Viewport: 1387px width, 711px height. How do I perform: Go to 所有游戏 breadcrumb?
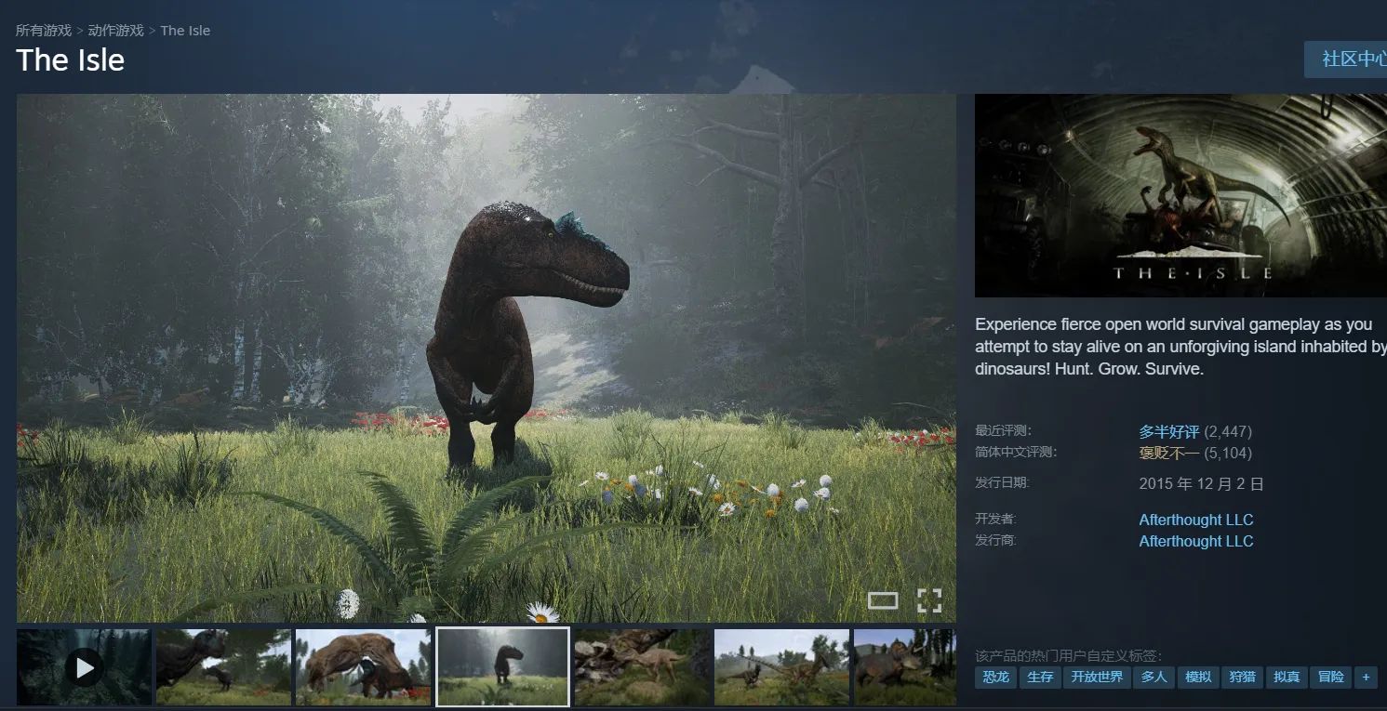pyautogui.click(x=44, y=31)
